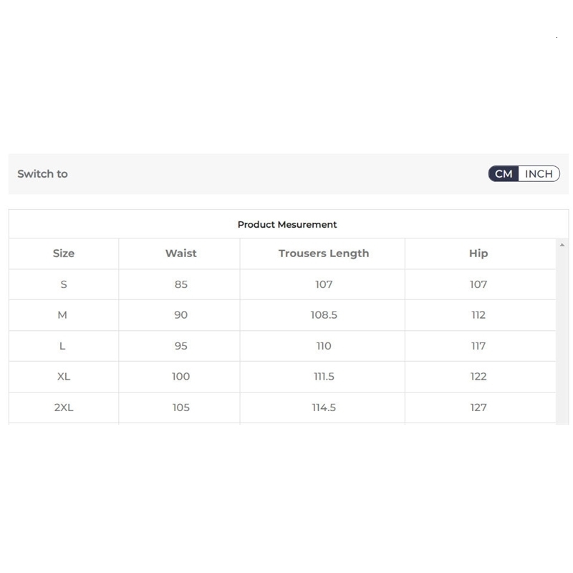Click the waist value 100
The width and height of the screenshot is (573, 573).
(180, 377)
